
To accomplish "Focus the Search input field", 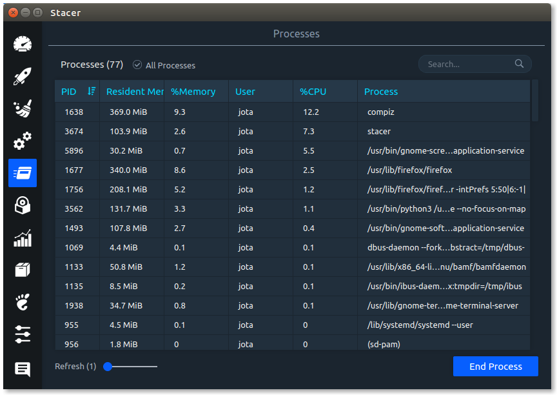I will pyautogui.click(x=475, y=64).
